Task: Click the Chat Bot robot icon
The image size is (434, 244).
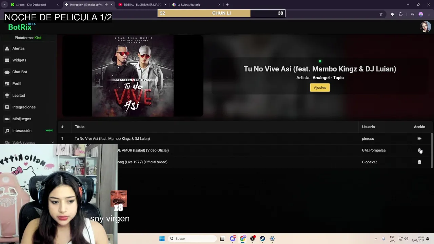Action: click(7, 72)
